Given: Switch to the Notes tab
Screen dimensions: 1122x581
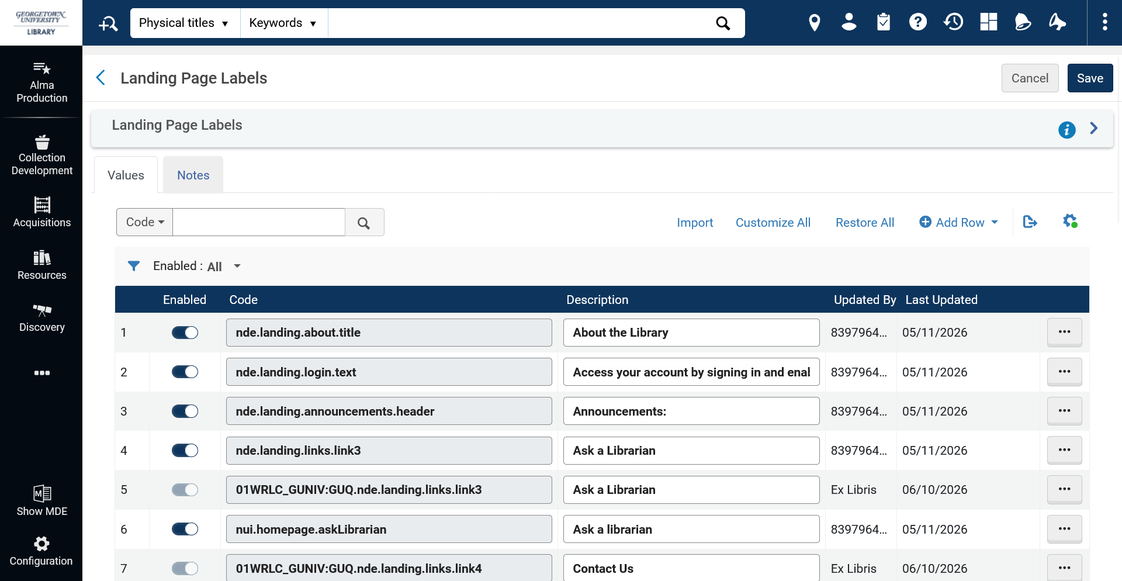Looking at the screenshot, I should click(x=193, y=175).
